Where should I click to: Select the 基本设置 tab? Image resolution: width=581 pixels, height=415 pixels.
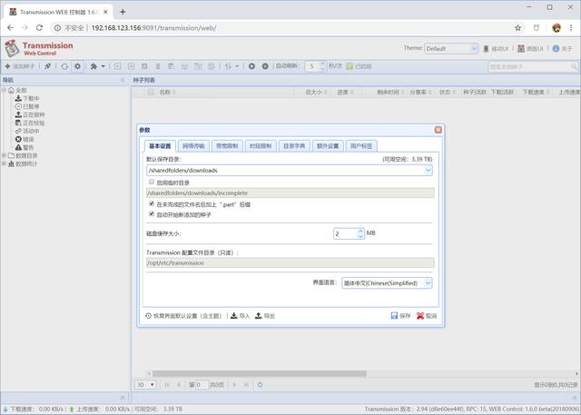click(160, 146)
